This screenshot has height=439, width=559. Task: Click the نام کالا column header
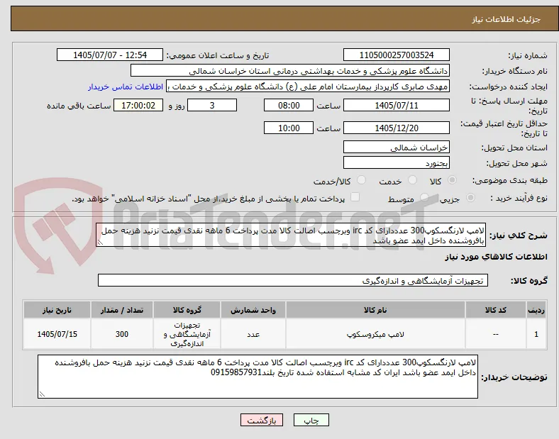375,310
